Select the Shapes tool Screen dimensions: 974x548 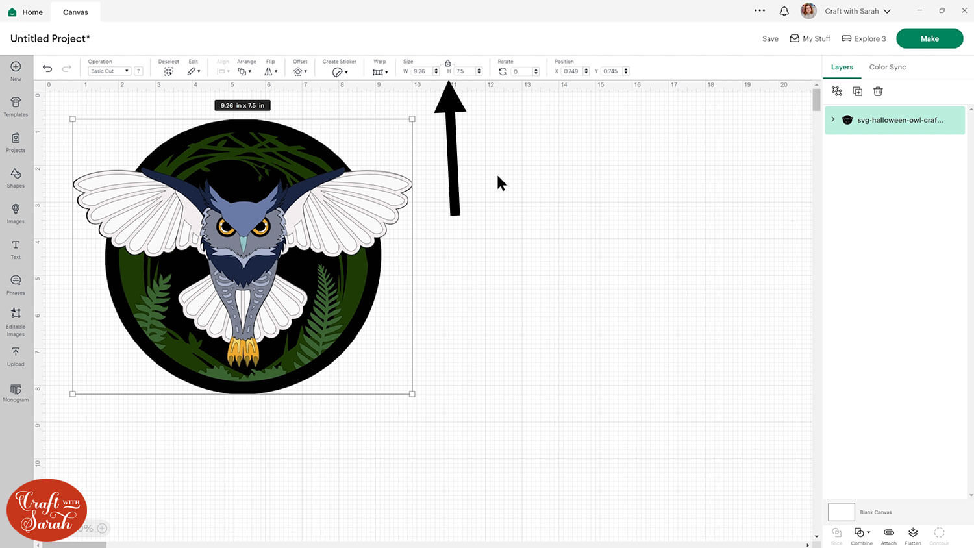pos(16,177)
